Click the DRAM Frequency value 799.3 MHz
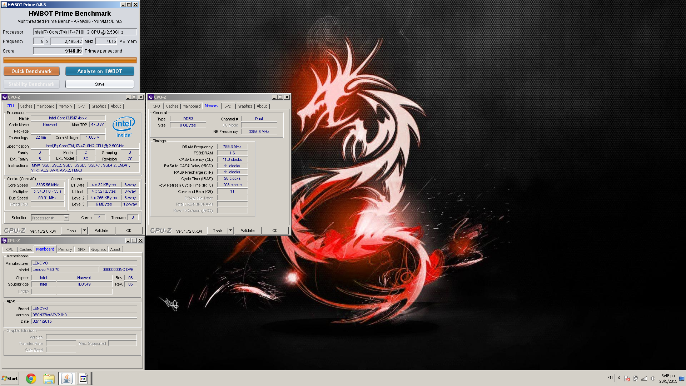The width and height of the screenshot is (686, 386). pos(232,147)
